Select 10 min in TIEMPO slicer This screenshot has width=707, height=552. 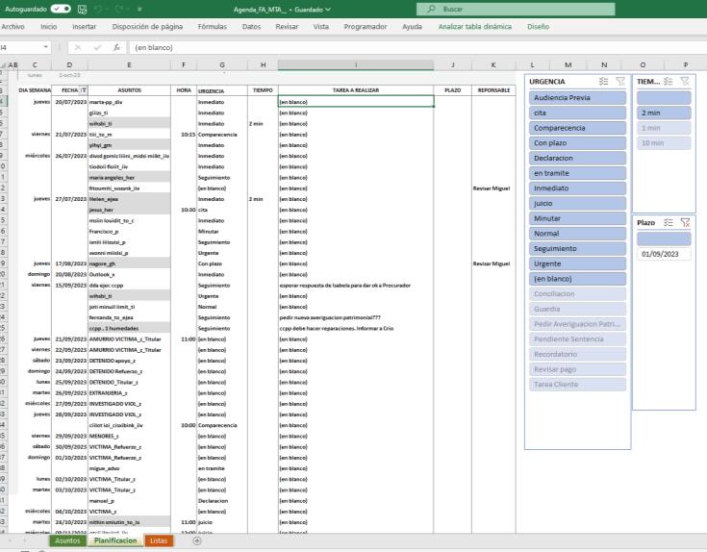[664, 143]
